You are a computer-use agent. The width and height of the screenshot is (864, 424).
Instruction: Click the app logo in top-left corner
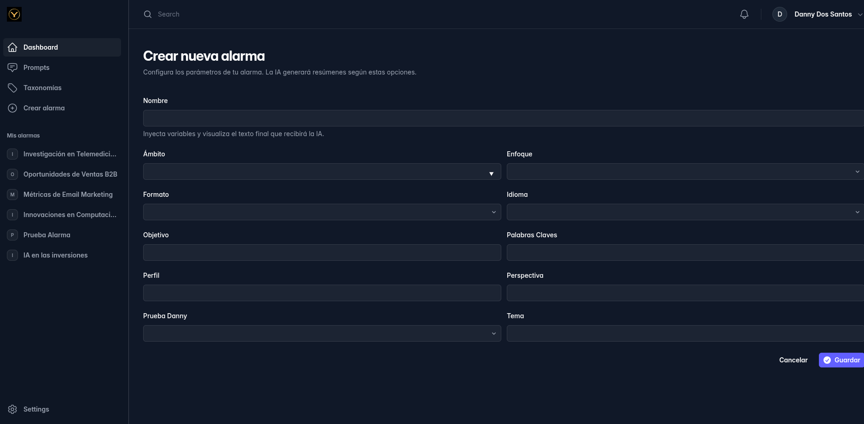tap(14, 14)
